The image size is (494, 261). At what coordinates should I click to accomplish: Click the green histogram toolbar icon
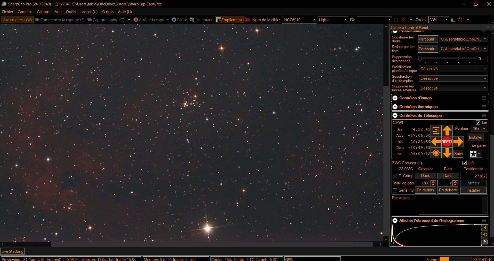coord(453,20)
